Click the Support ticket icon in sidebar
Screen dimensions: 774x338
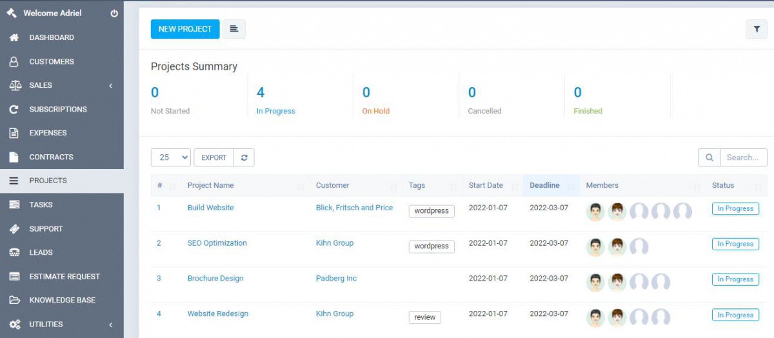[14, 229]
